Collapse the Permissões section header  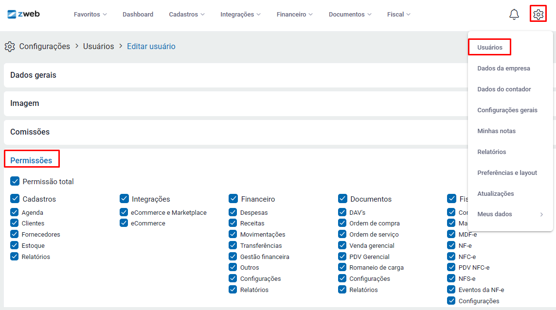pyautogui.click(x=31, y=160)
